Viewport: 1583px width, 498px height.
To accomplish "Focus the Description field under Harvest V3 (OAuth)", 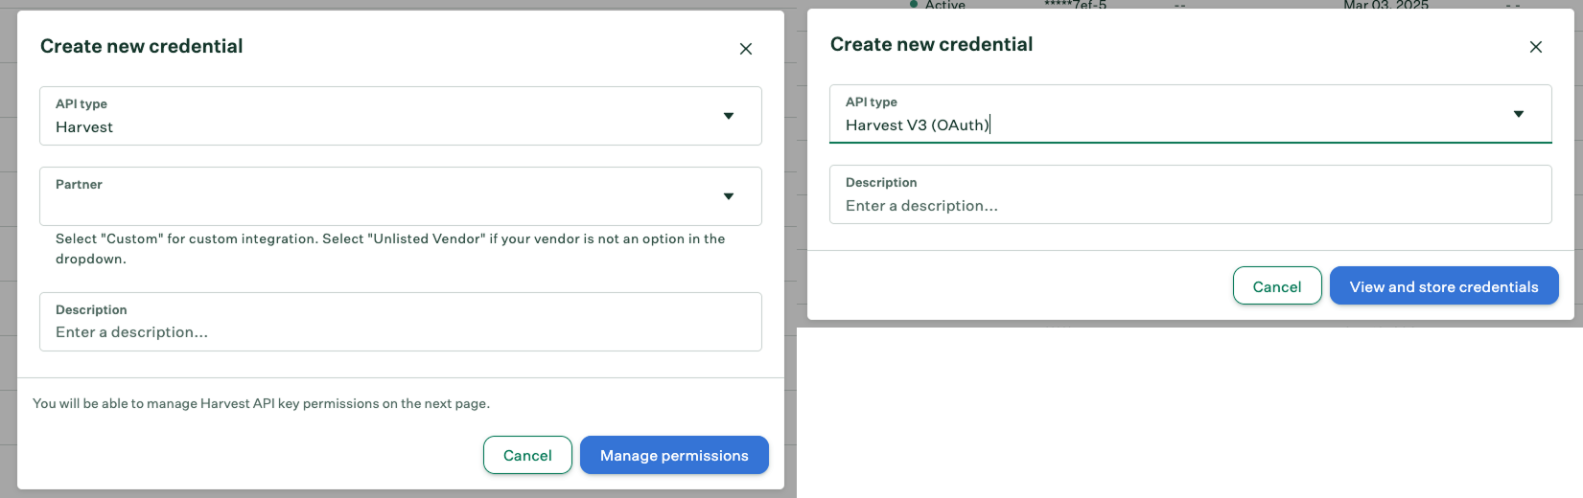I will pyautogui.click(x=1189, y=205).
